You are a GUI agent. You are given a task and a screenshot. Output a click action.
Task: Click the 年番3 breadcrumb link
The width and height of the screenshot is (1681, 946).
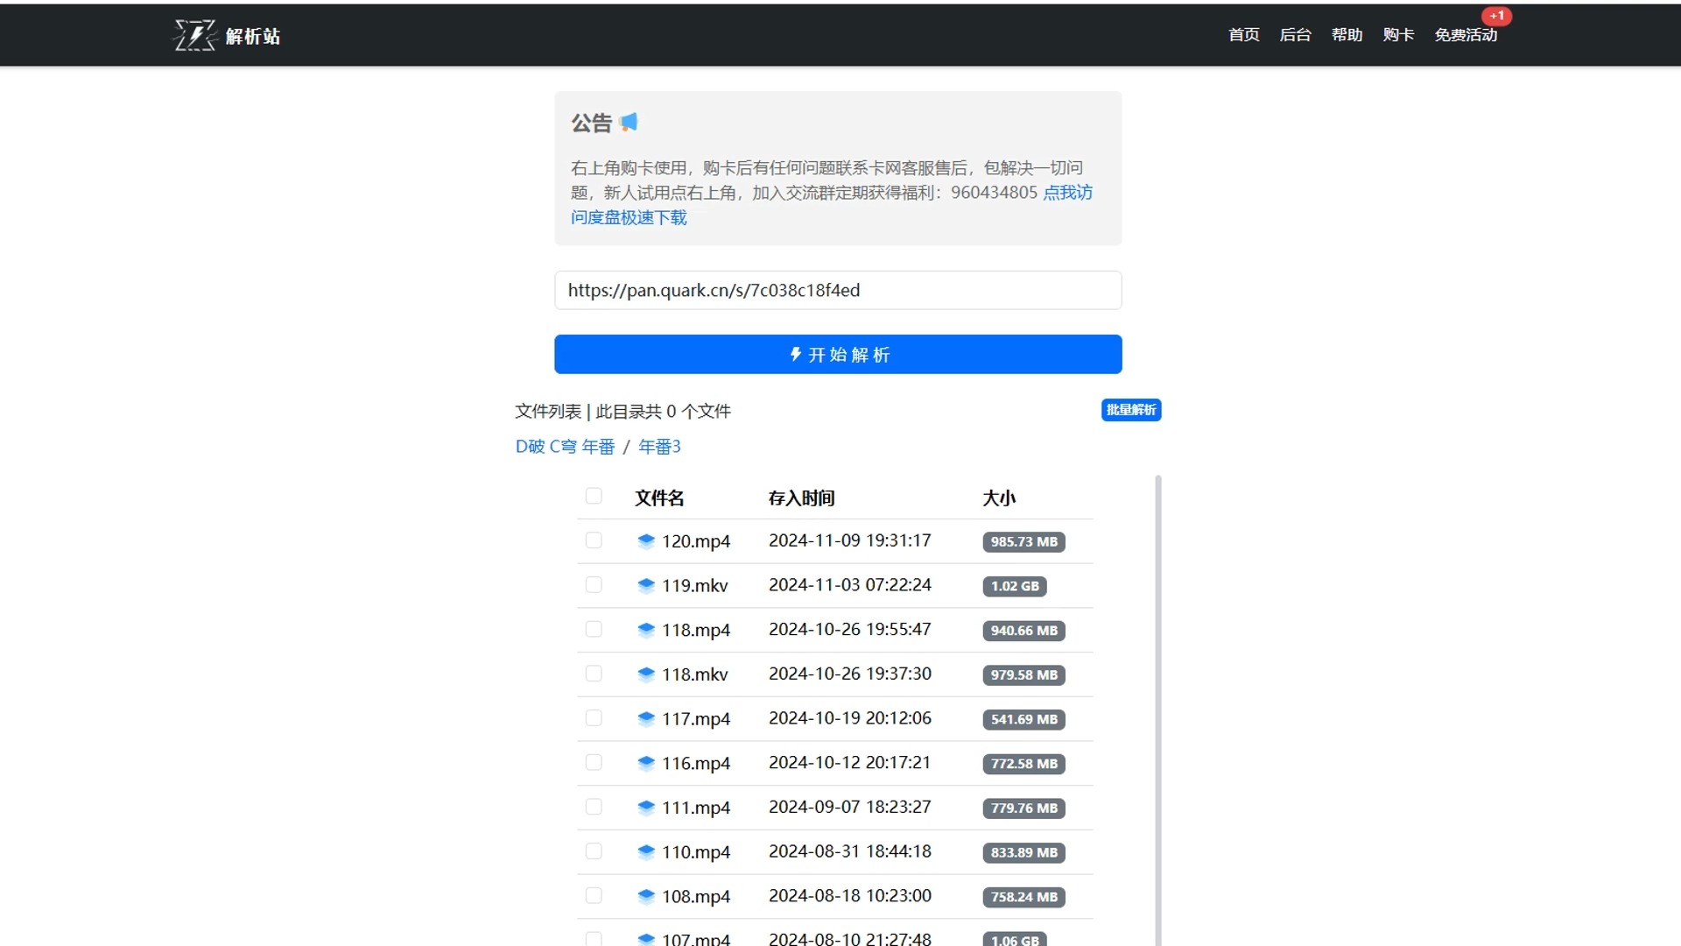click(659, 447)
